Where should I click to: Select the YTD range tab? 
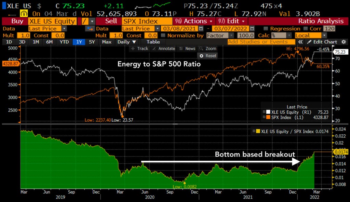point(64,42)
